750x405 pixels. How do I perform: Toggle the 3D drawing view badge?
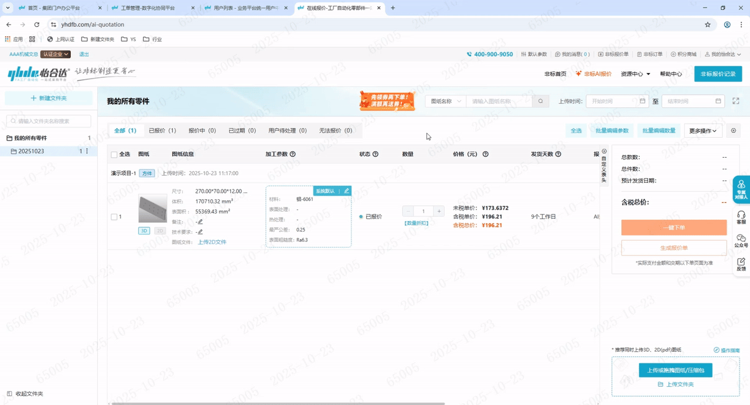click(x=144, y=231)
